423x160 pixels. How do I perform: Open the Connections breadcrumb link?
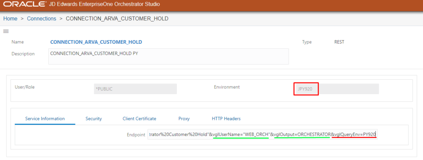(42, 19)
